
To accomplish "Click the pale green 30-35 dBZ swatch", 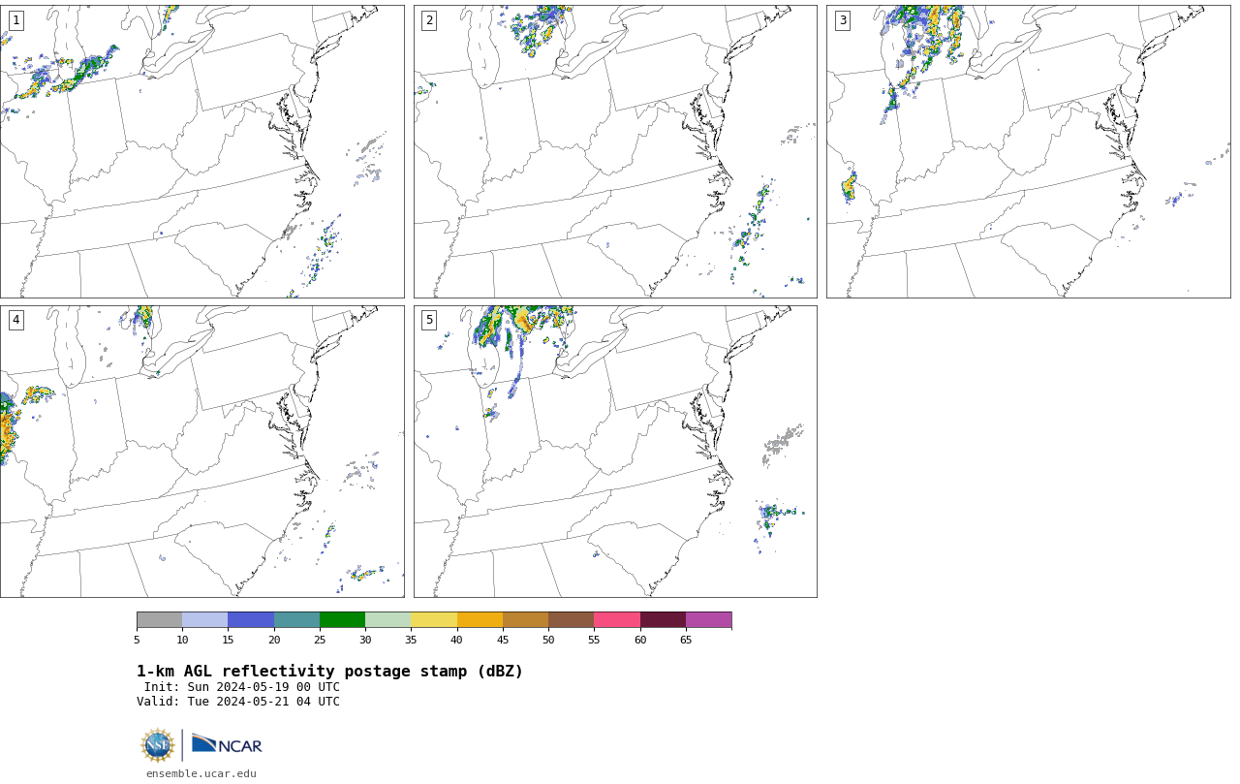I will (x=388, y=620).
